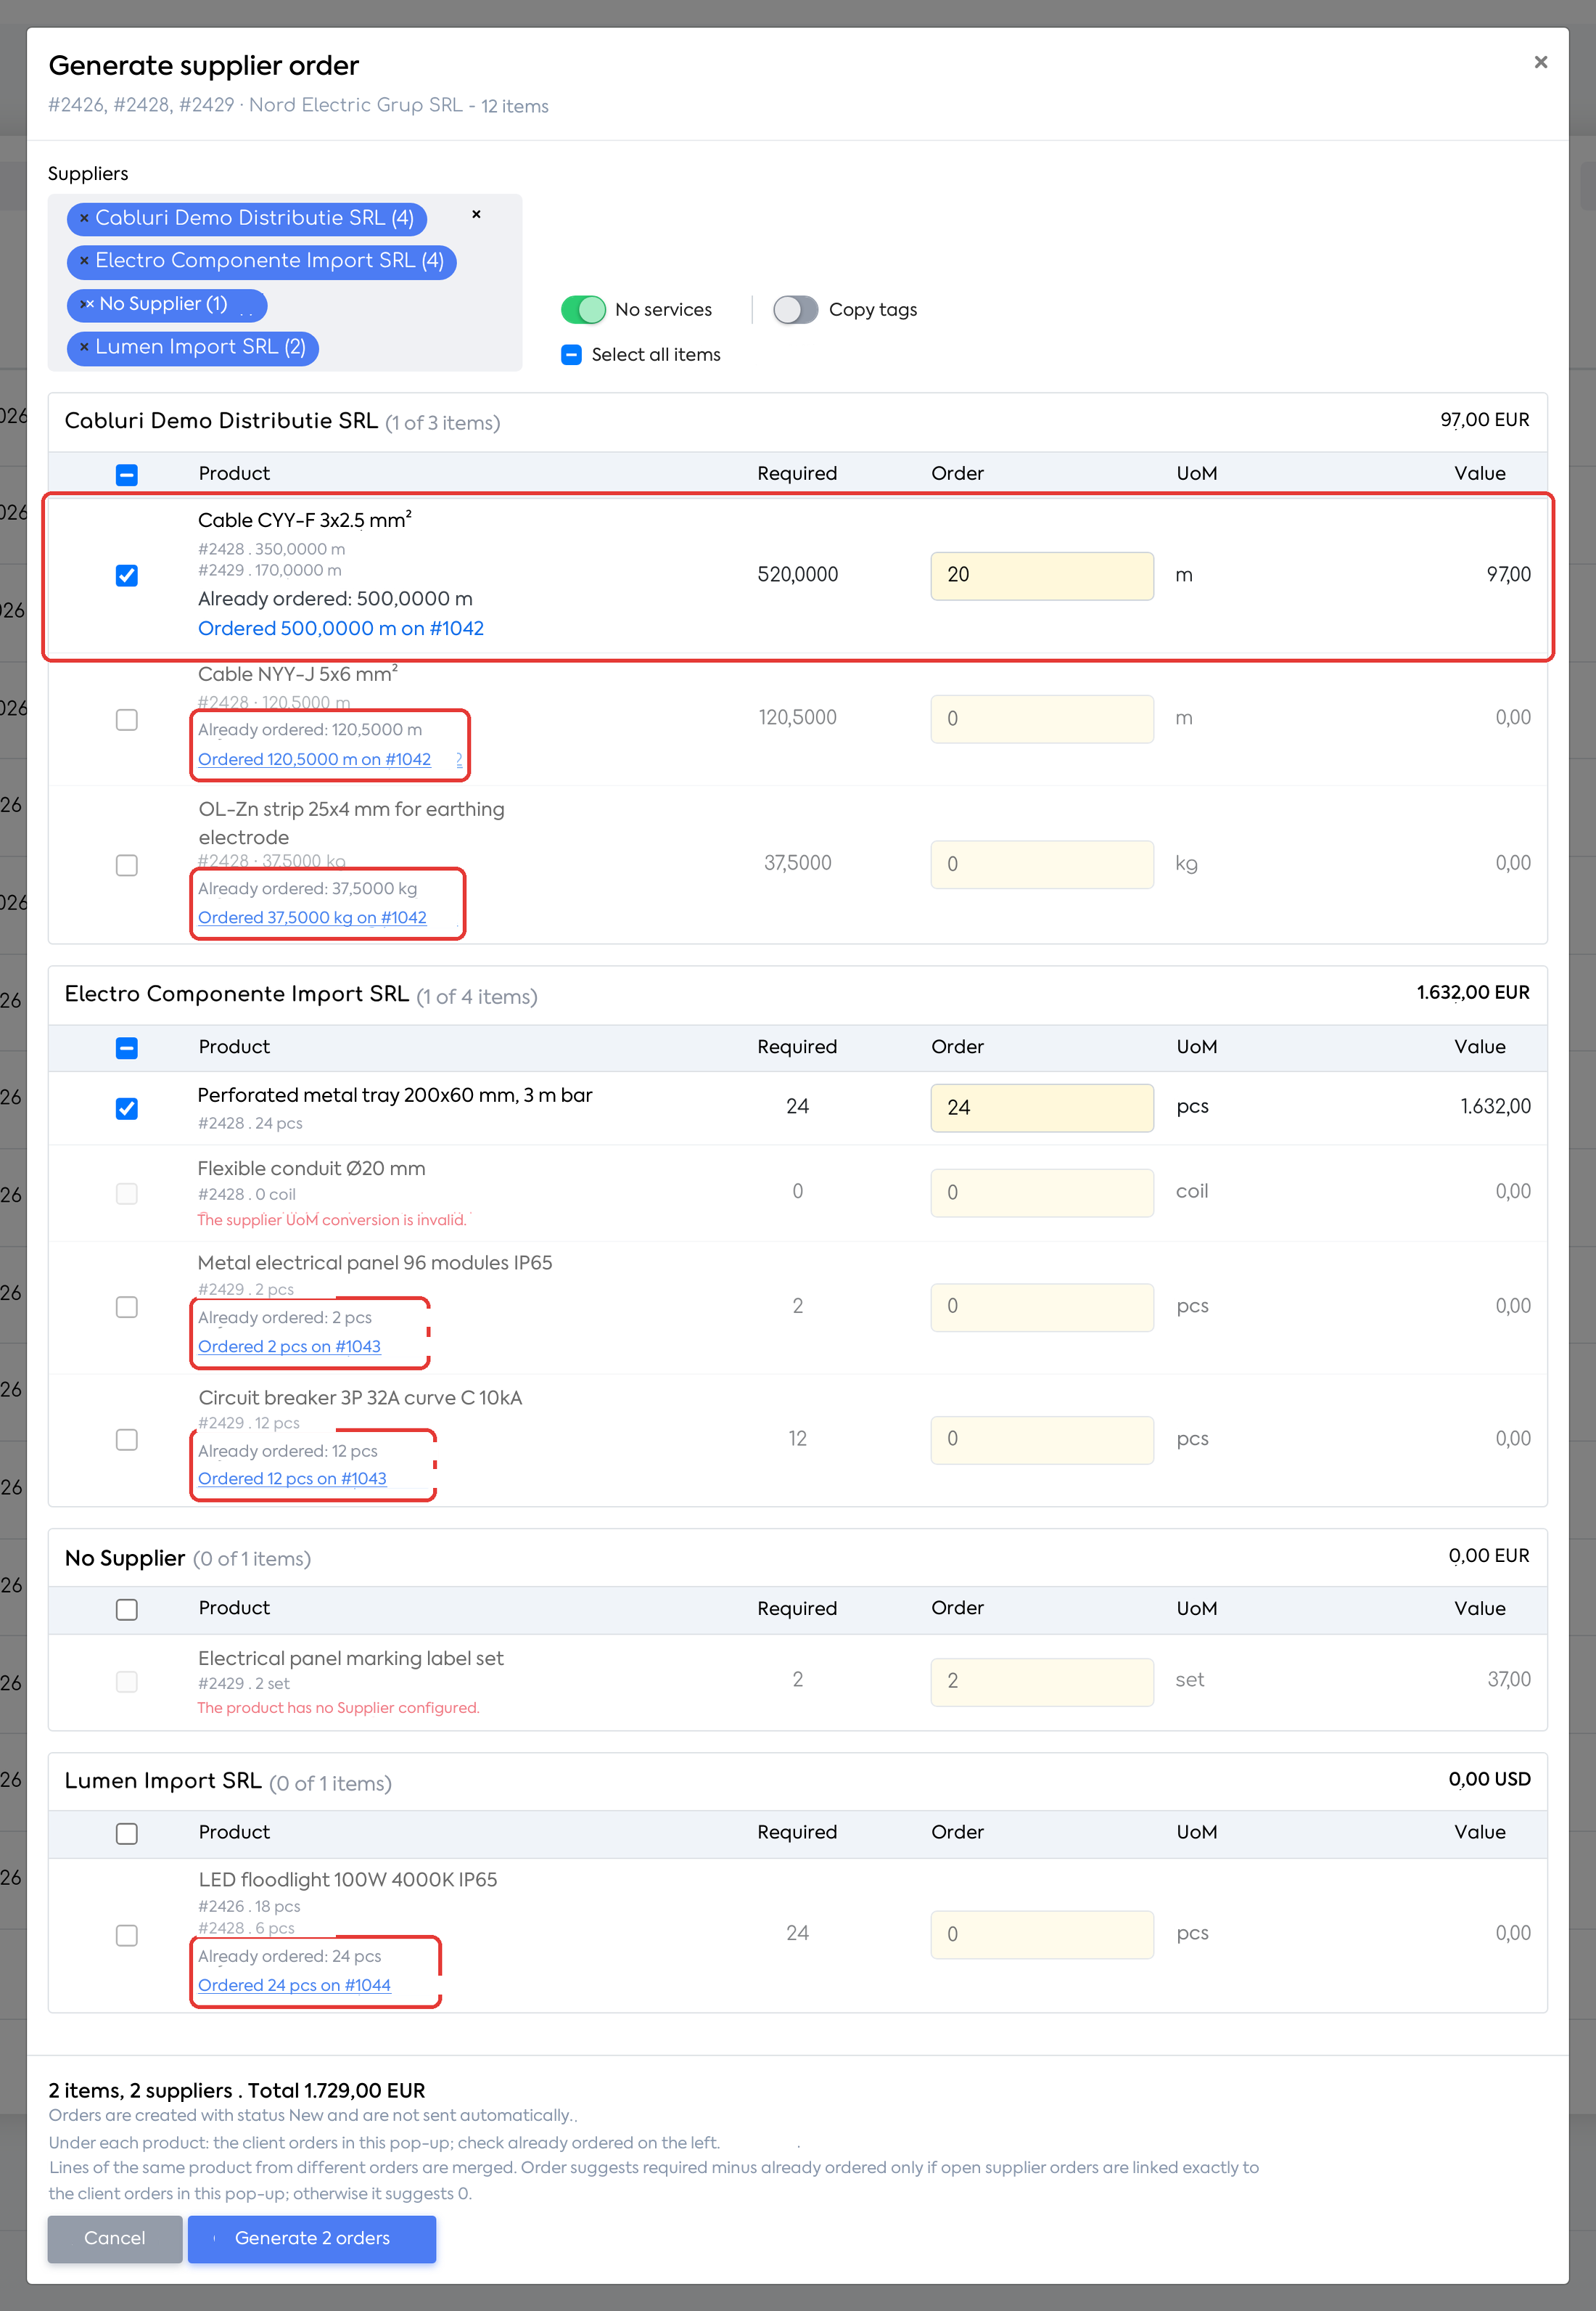The image size is (1596, 2311).
Task: Clear all selected suppliers with the x
Action: click(x=477, y=214)
